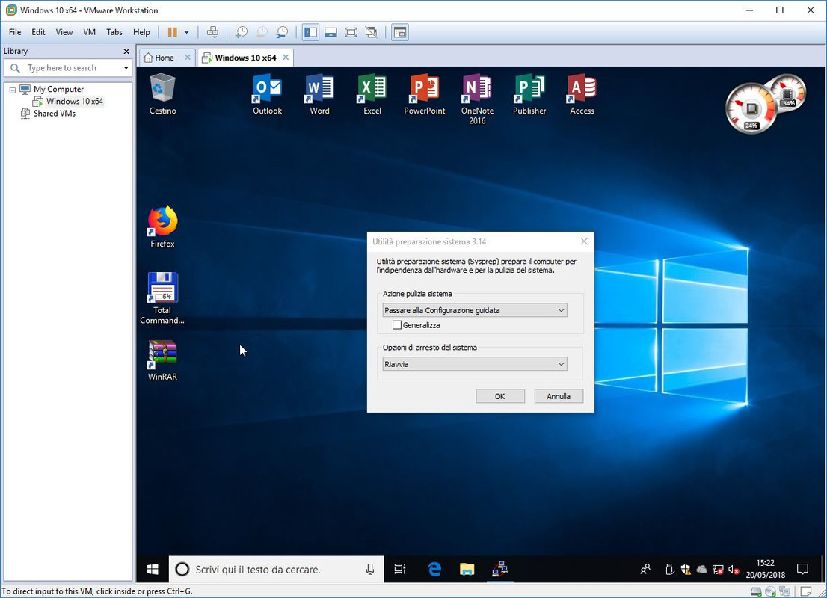Toggle Unity mode icon
The image size is (827, 598).
coord(372,32)
